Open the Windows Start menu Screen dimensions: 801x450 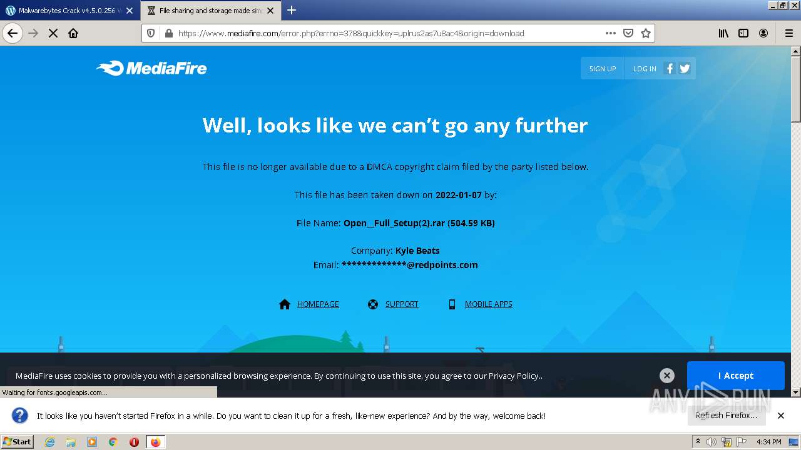click(x=17, y=441)
